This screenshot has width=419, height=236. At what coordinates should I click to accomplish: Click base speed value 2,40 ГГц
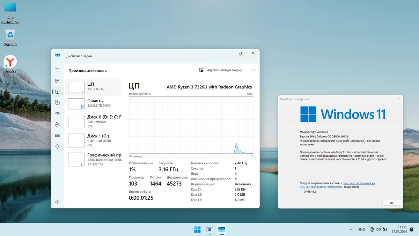[x=241, y=163]
